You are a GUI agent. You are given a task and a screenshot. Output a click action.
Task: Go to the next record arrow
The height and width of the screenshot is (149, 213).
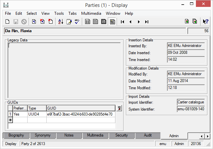(139, 22)
